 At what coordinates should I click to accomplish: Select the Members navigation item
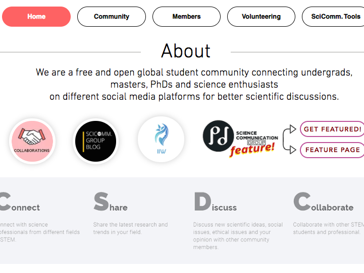[186, 17]
